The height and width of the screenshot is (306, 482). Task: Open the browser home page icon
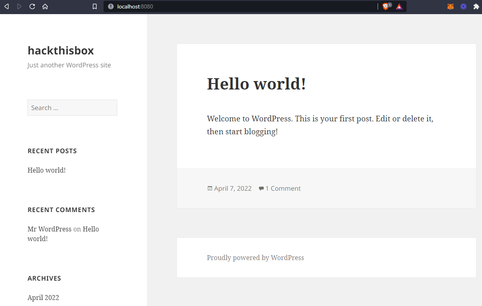pyautogui.click(x=45, y=6)
